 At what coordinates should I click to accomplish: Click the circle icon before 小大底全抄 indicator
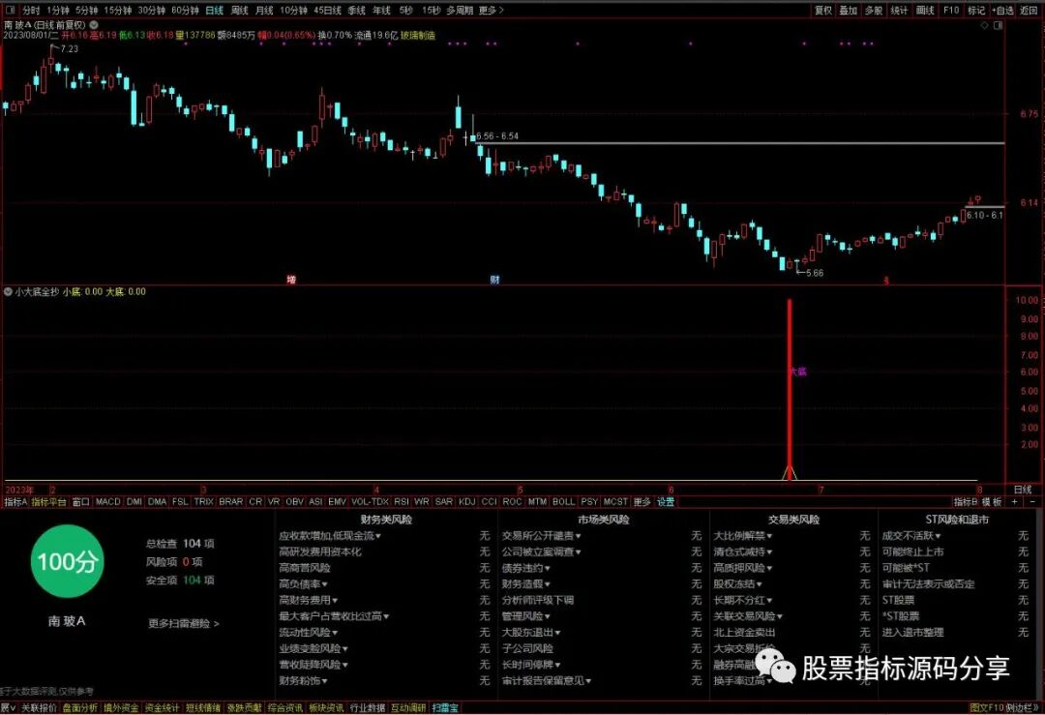(8, 292)
